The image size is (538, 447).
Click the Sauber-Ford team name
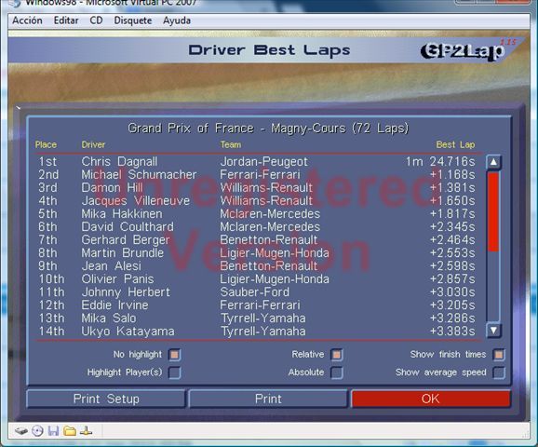(x=255, y=292)
